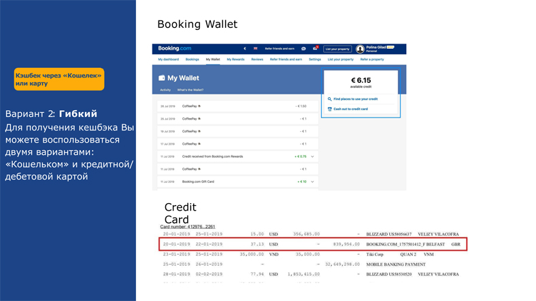536x301 pixels.
Task: Click the Credit Card heading
Action: [180, 213]
